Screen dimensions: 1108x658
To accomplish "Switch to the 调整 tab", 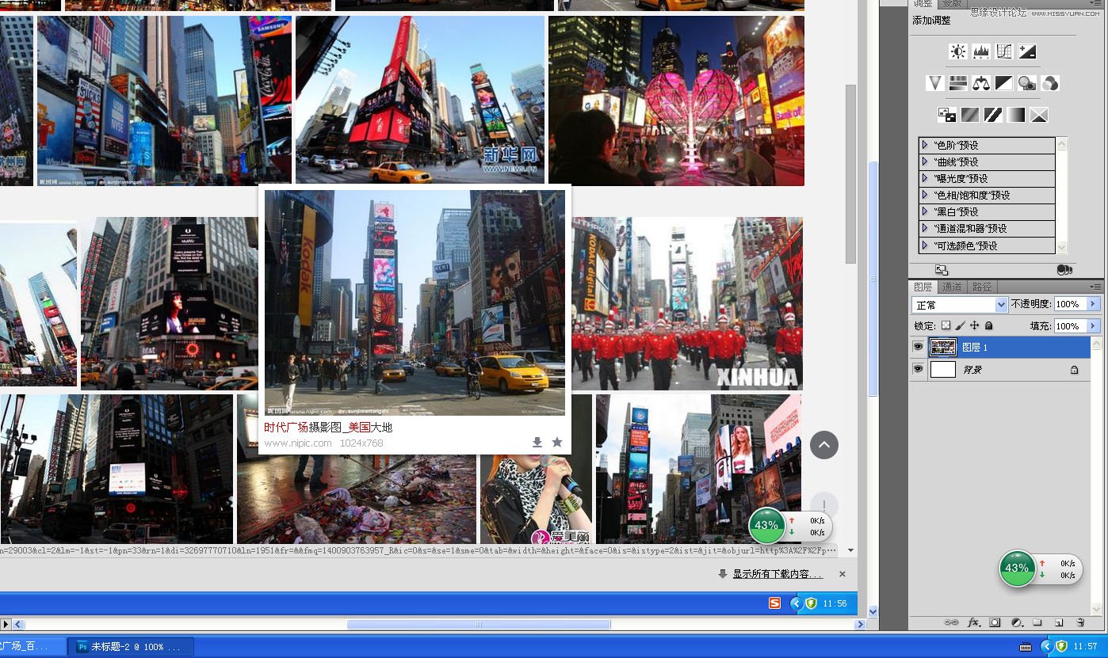I will [x=923, y=3].
